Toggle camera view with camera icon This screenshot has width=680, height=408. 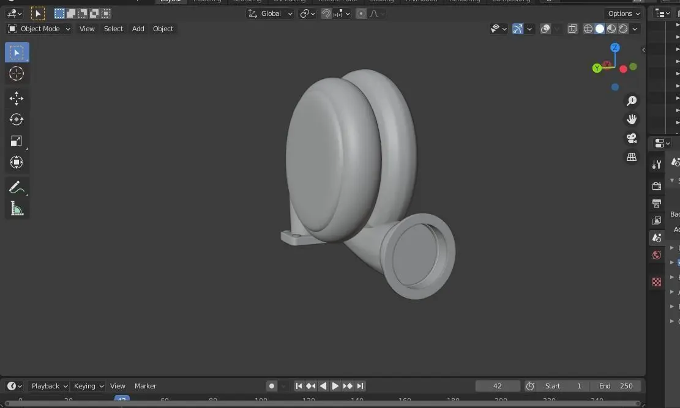632,138
